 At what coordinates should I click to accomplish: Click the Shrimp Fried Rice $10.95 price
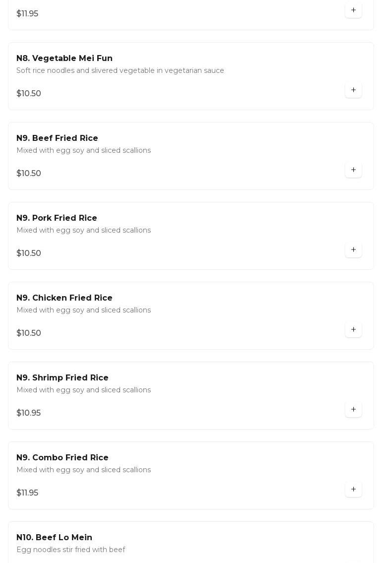click(x=28, y=413)
